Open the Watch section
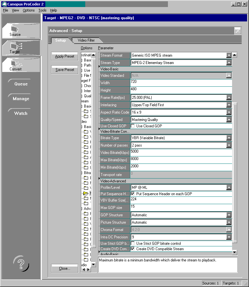249x287 pixels. [x=21, y=113]
